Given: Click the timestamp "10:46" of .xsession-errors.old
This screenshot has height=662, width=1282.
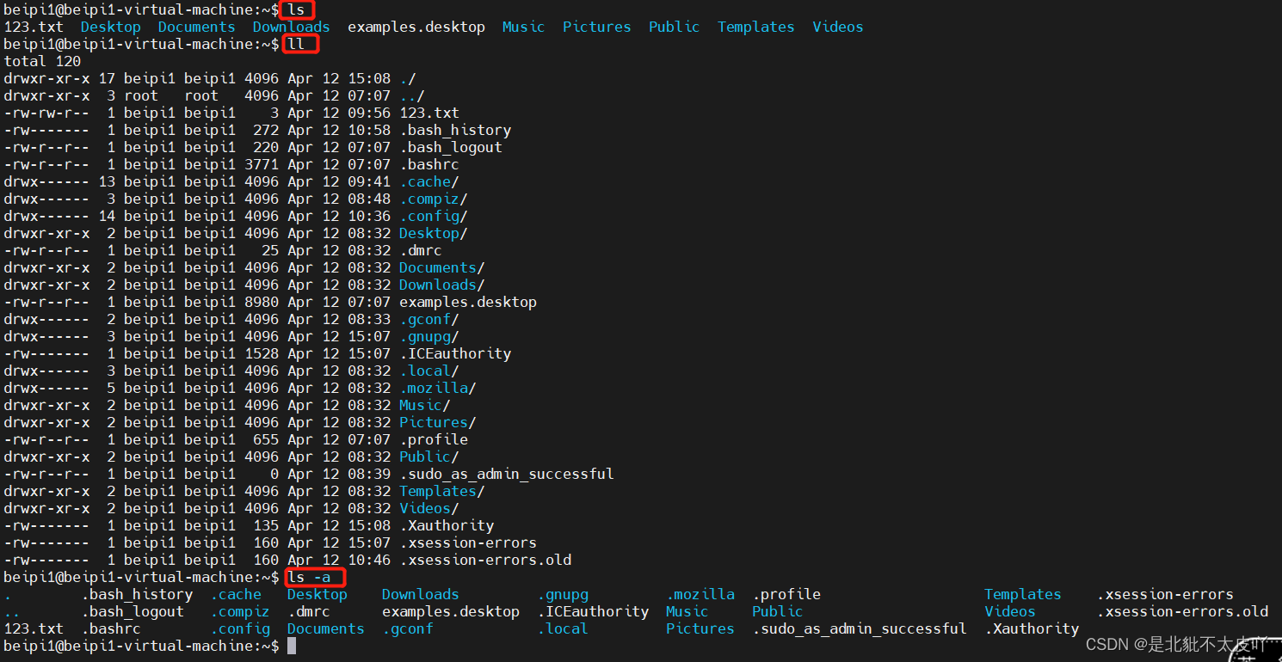Looking at the screenshot, I should click(369, 560).
